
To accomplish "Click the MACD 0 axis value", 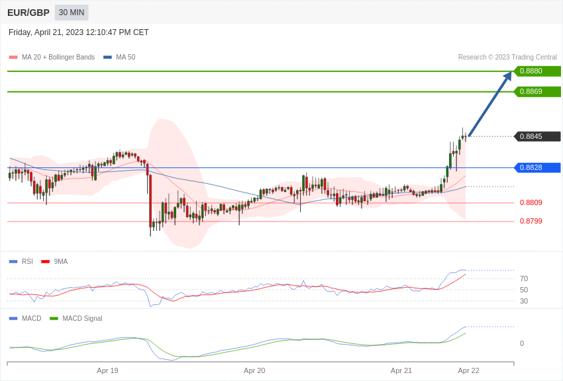I will coord(522,343).
